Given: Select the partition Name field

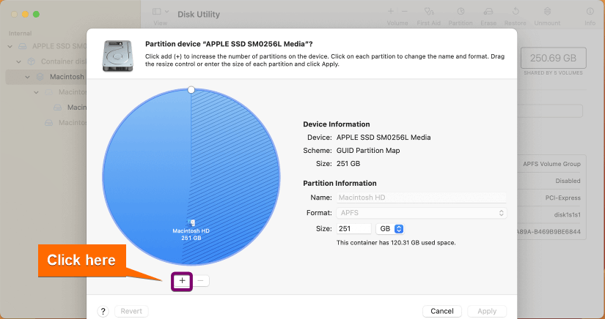Looking at the screenshot, I should [422, 198].
